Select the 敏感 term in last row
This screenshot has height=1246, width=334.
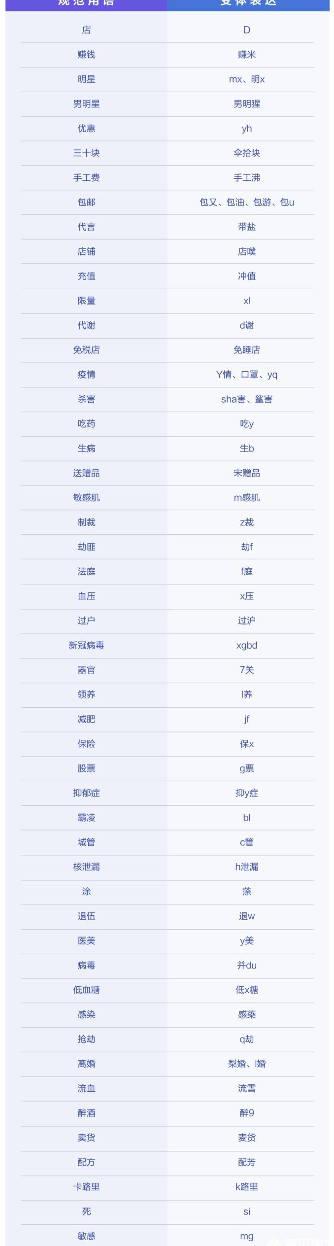(x=86, y=1236)
